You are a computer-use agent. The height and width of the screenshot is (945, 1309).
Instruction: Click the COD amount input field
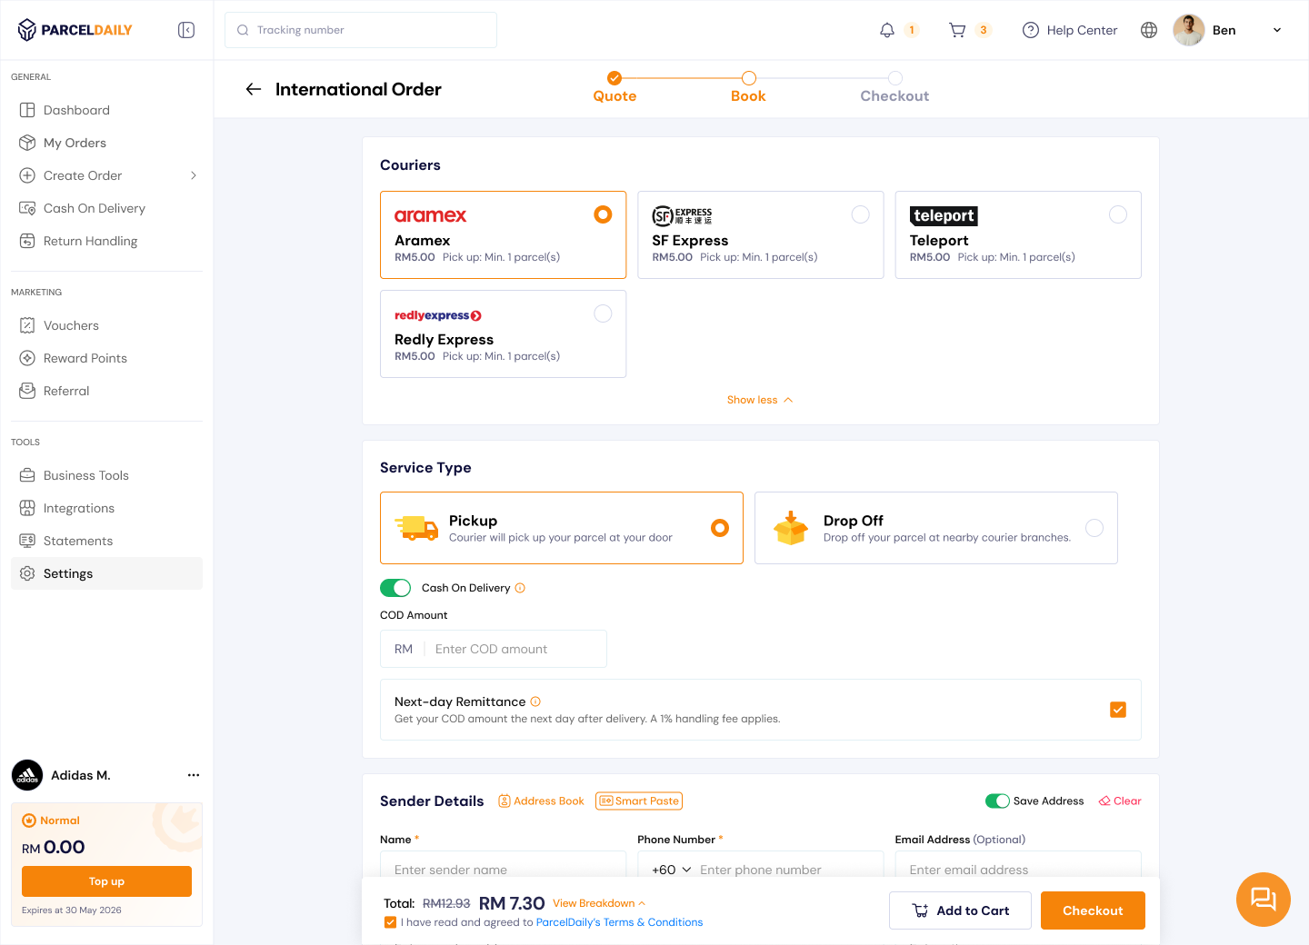pos(514,649)
